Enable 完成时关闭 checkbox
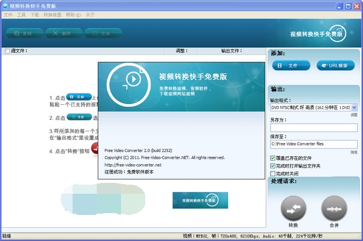Viewport: 363px width, 241px height. point(273,174)
